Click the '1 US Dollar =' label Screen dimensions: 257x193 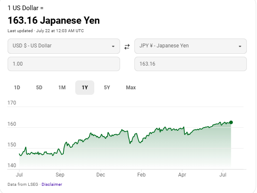coord(25,8)
